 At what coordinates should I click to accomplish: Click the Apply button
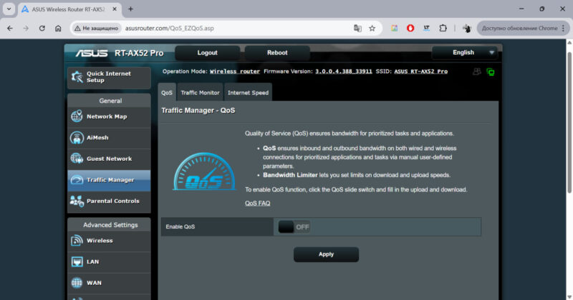coord(326,254)
